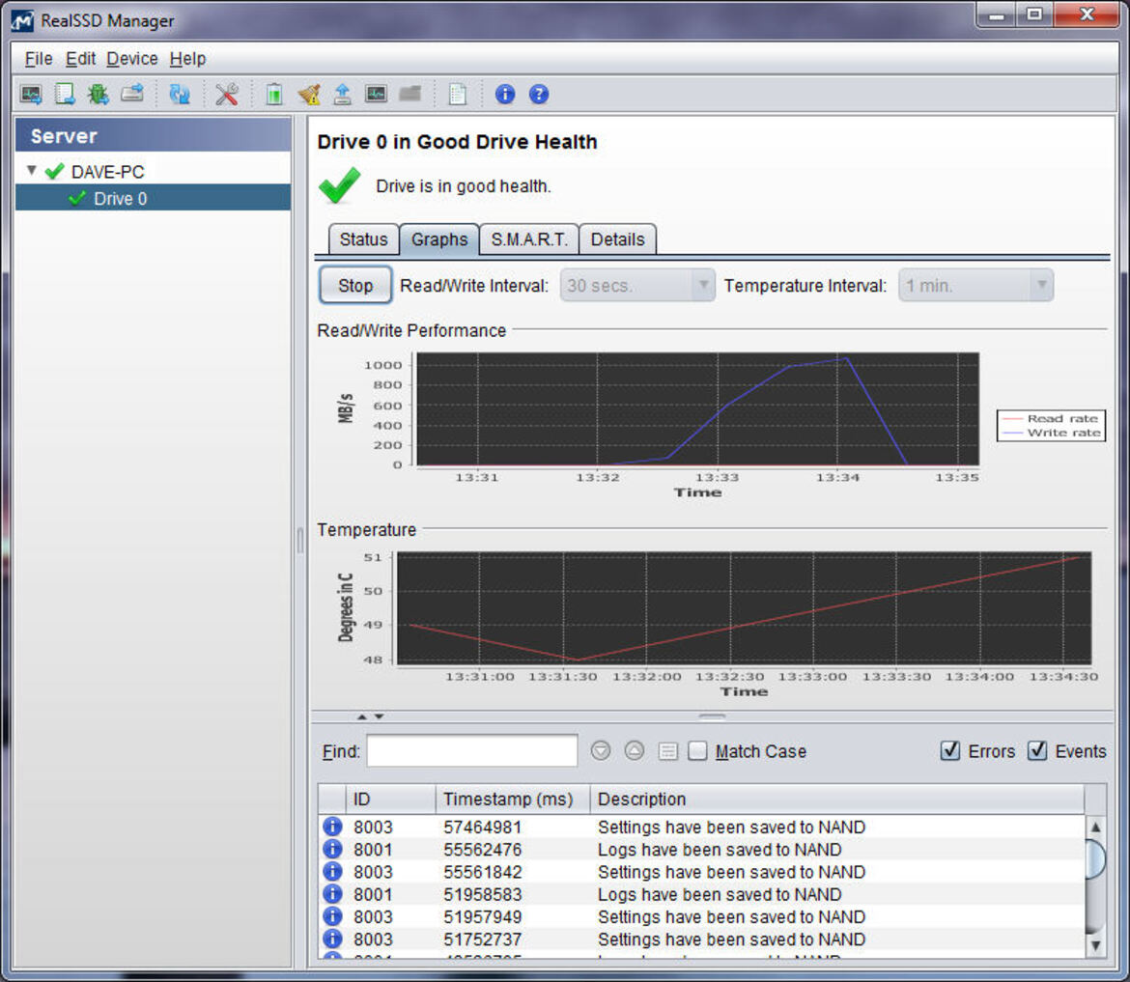Click the ID column header
Screen dimensions: 1130x982
point(390,799)
